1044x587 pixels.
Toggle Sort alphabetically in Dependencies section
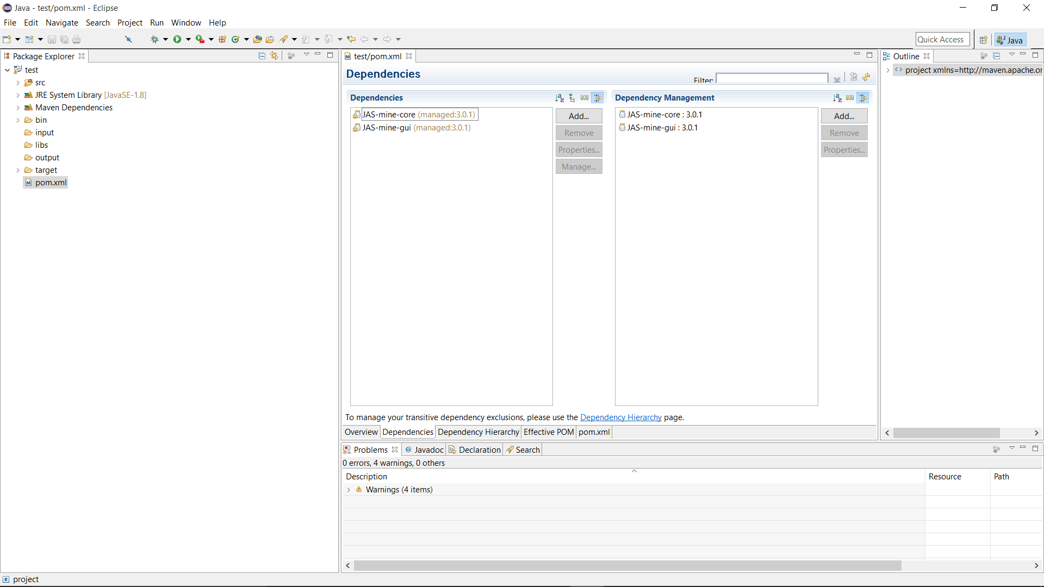point(559,98)
